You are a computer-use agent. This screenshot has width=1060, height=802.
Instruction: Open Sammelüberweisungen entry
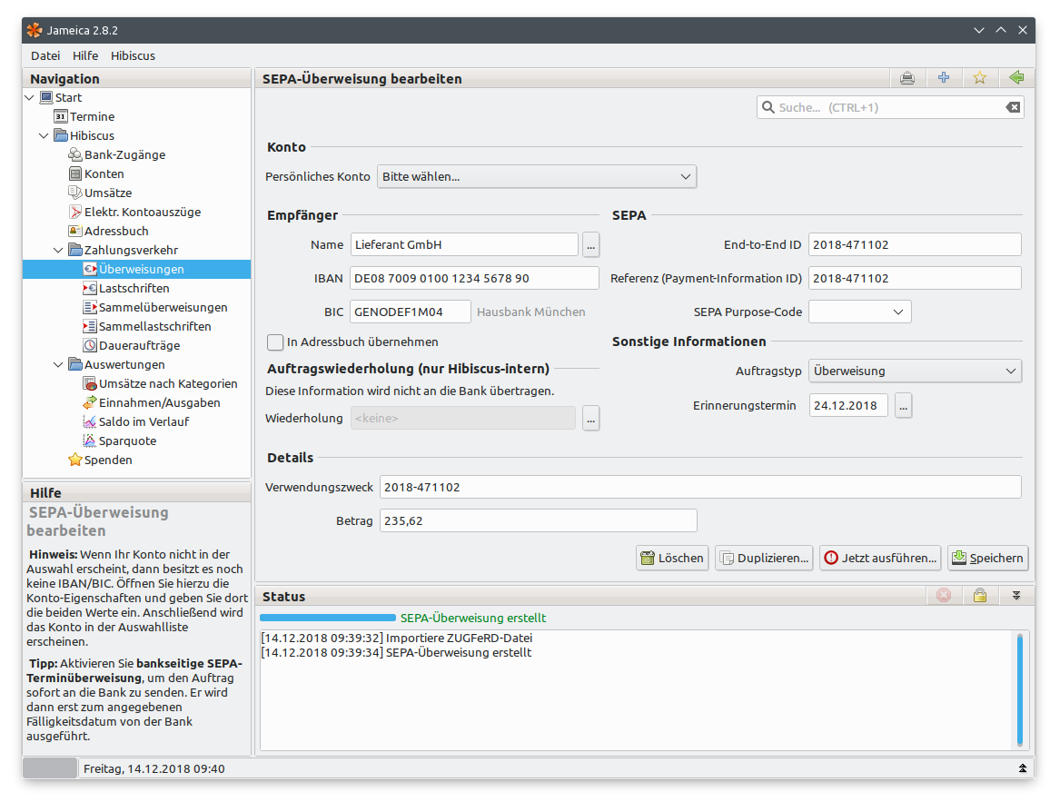coord(155,307)
